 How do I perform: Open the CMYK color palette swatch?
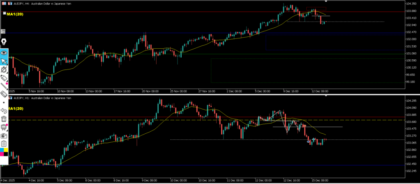tap(4, 153)
